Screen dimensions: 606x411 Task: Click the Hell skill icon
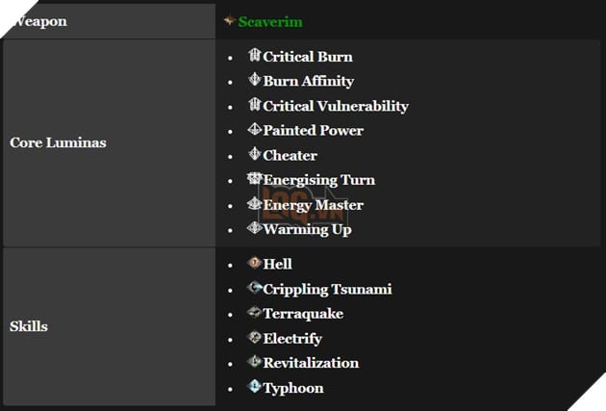(x=255, y=263)
